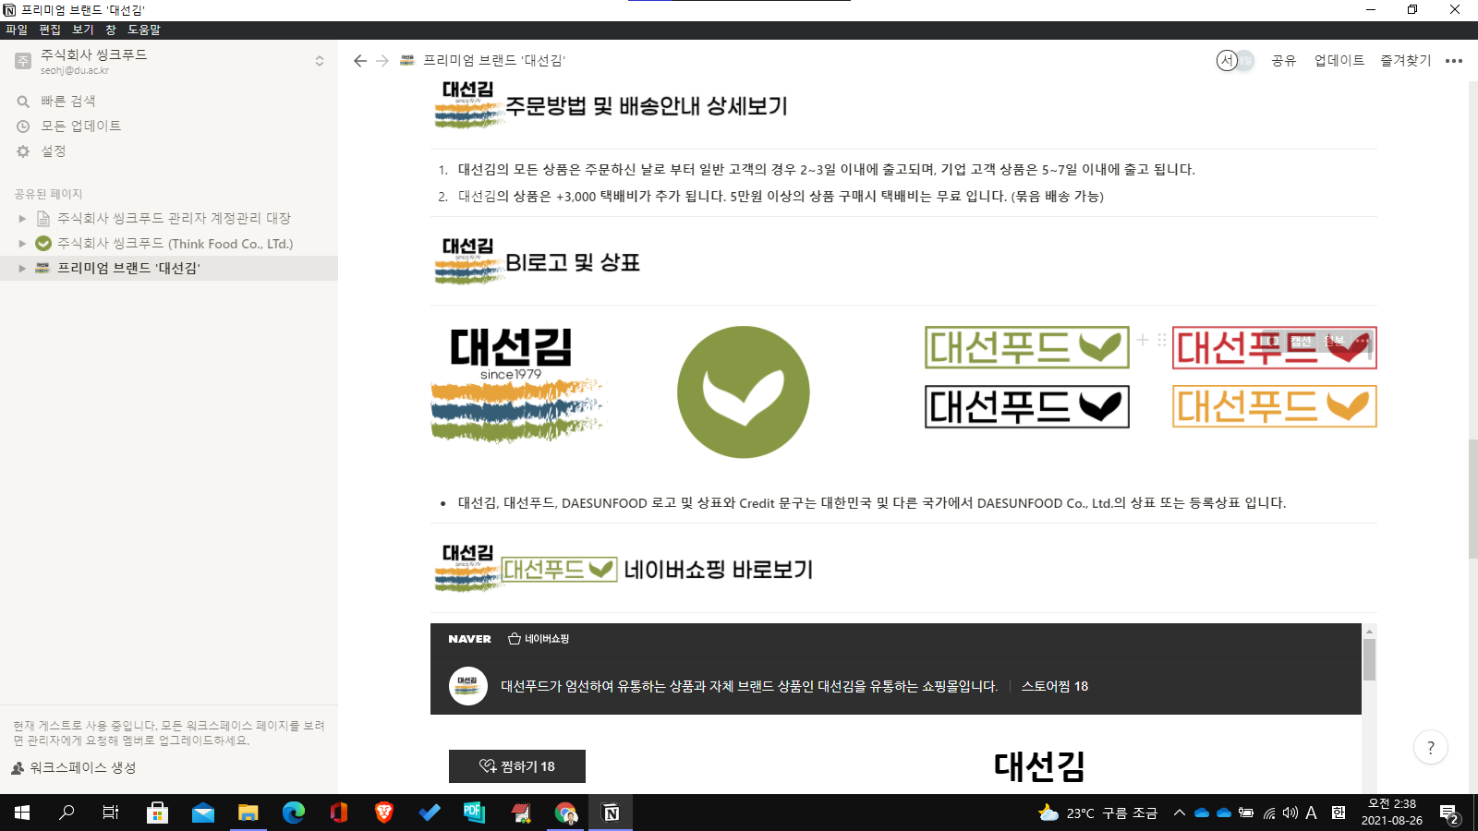This screenshot has width=1478, height=831.
Task: Open the help question mark button
Action: pos(1431,748)
